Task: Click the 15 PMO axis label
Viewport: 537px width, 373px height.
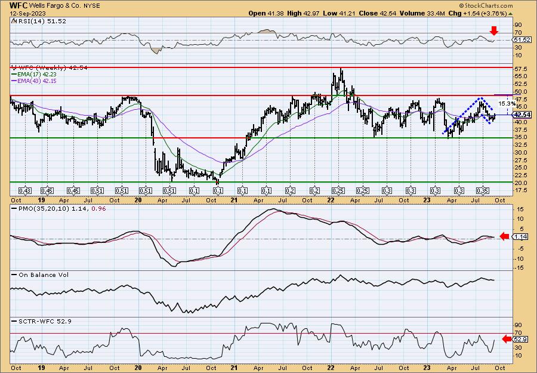Action: (520, 209)
